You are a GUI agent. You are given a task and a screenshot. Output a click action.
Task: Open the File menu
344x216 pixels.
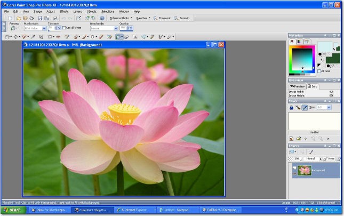[x=6, y=11]
